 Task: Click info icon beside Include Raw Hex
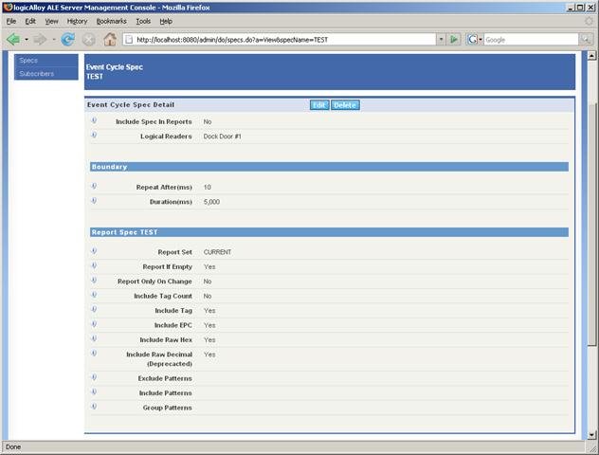94,338
